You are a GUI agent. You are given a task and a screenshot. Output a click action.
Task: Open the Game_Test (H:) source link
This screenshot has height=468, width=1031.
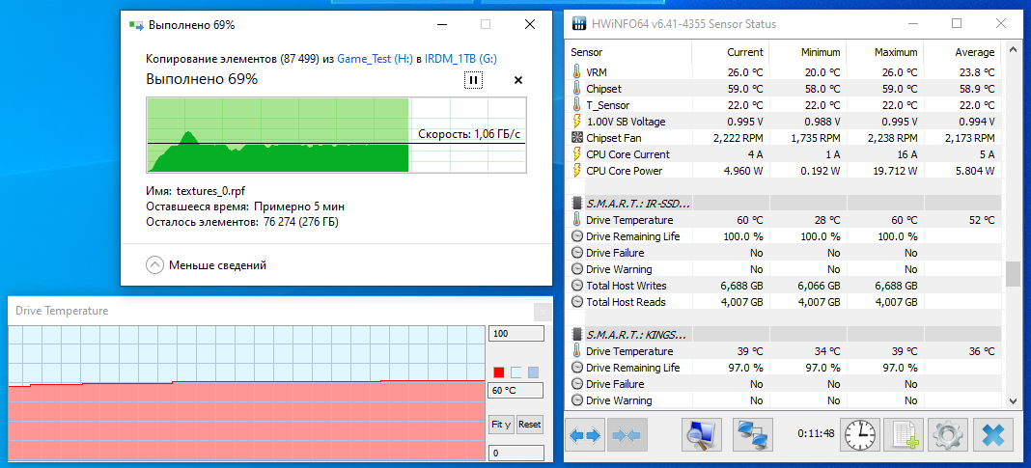375,59
